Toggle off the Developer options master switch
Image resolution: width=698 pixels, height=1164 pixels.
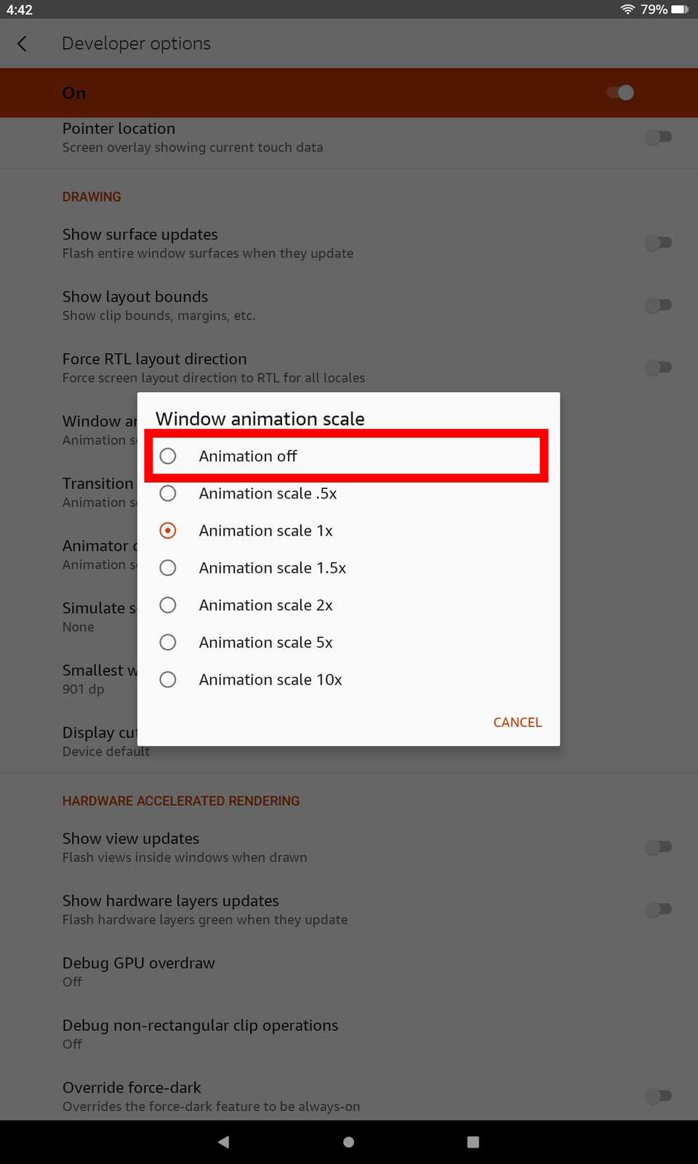(619, 92)
